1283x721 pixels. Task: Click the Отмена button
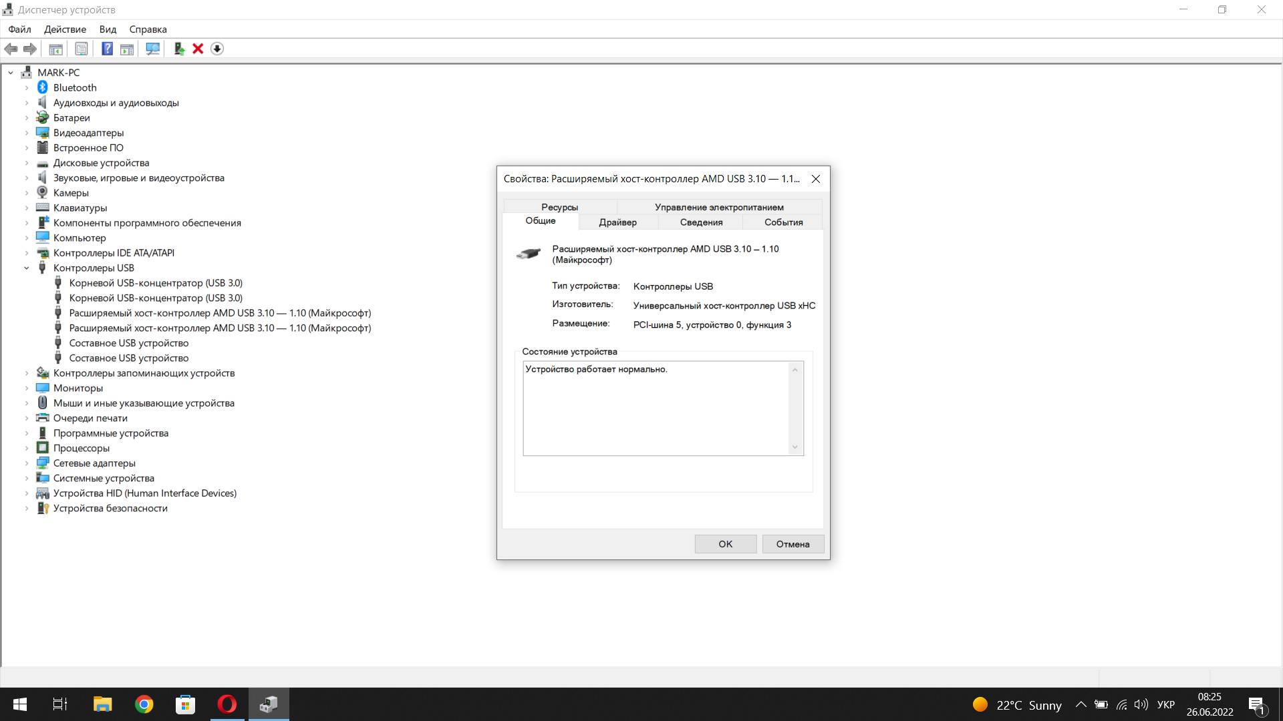pyautogui.click(x=793, y=544)
